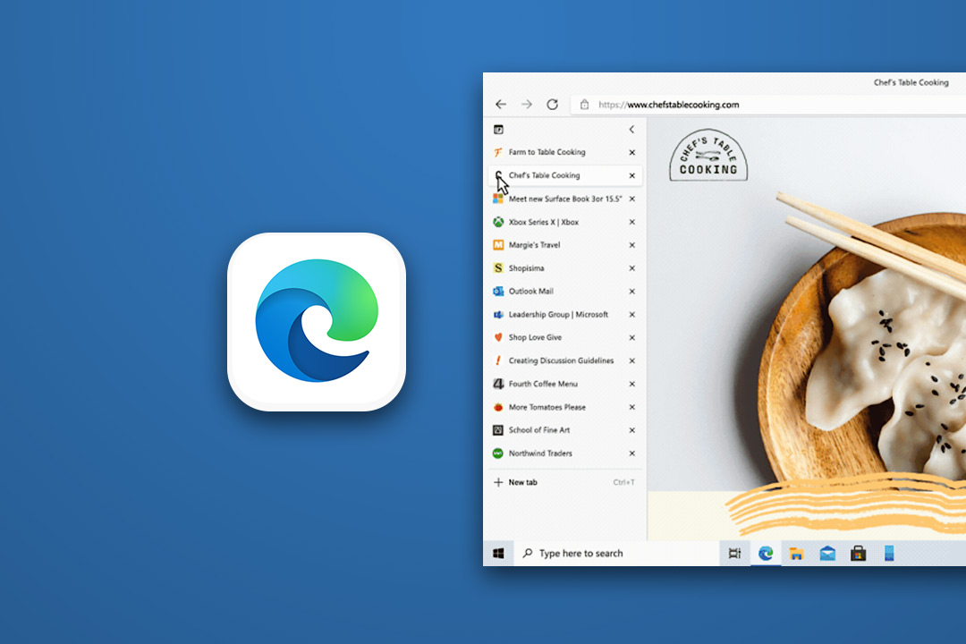Open the Windows Start menu

(x=498, y=554)
